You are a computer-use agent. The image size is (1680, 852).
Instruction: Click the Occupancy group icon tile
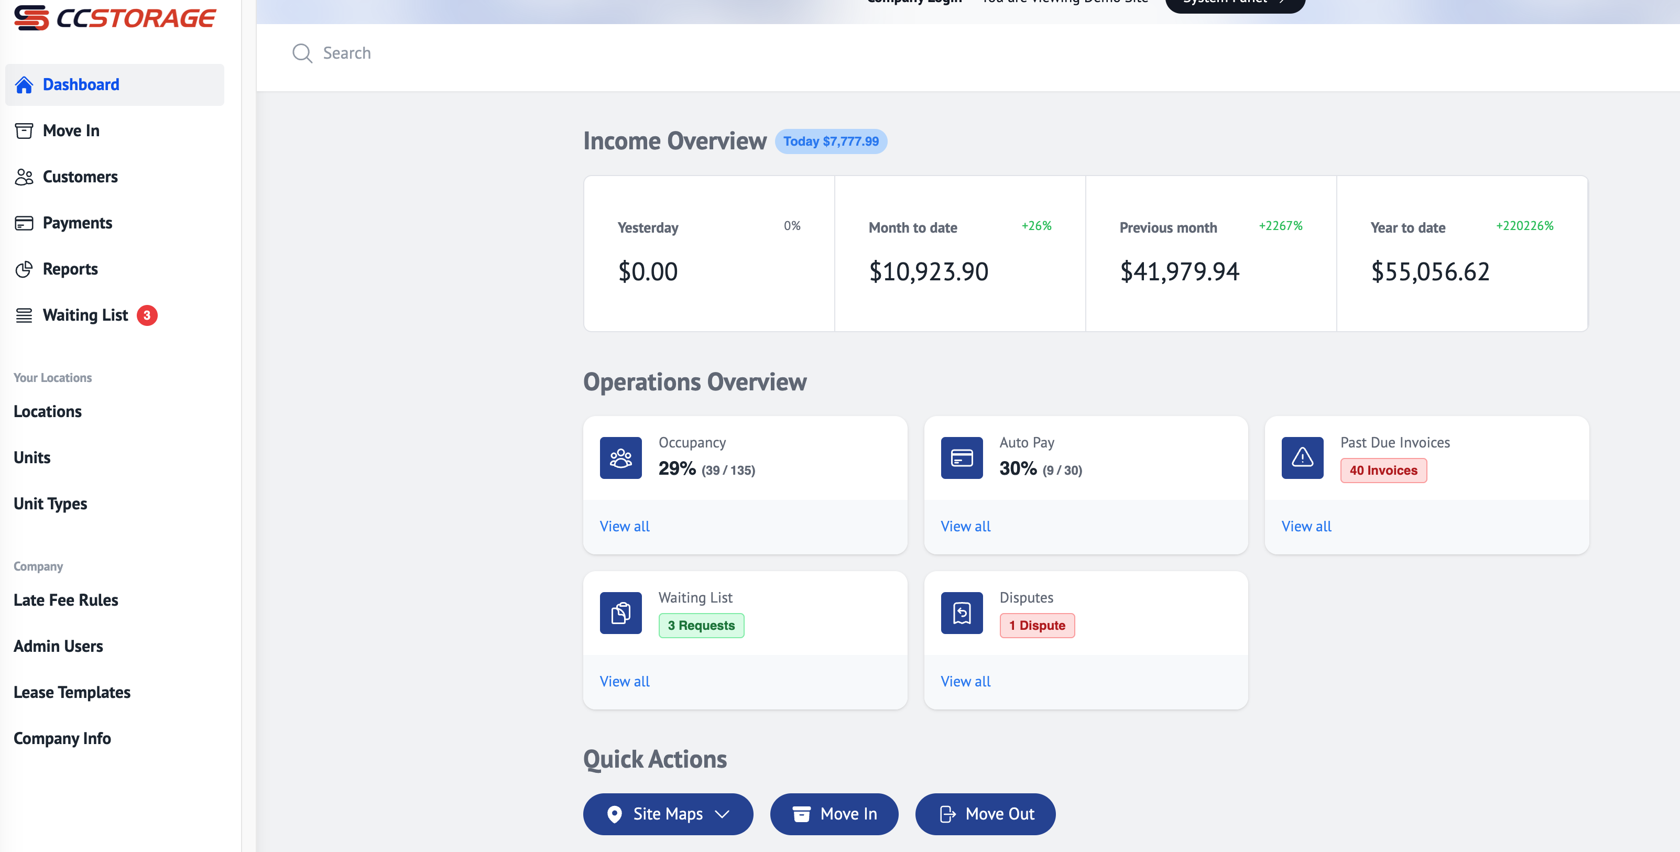[x=620, y=458]
